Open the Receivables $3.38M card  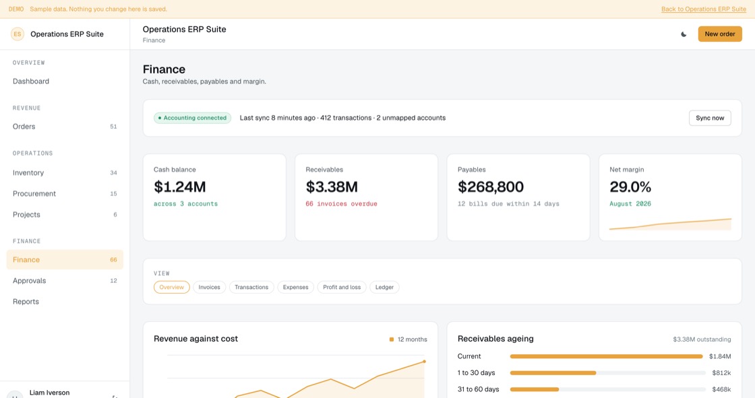367,197
